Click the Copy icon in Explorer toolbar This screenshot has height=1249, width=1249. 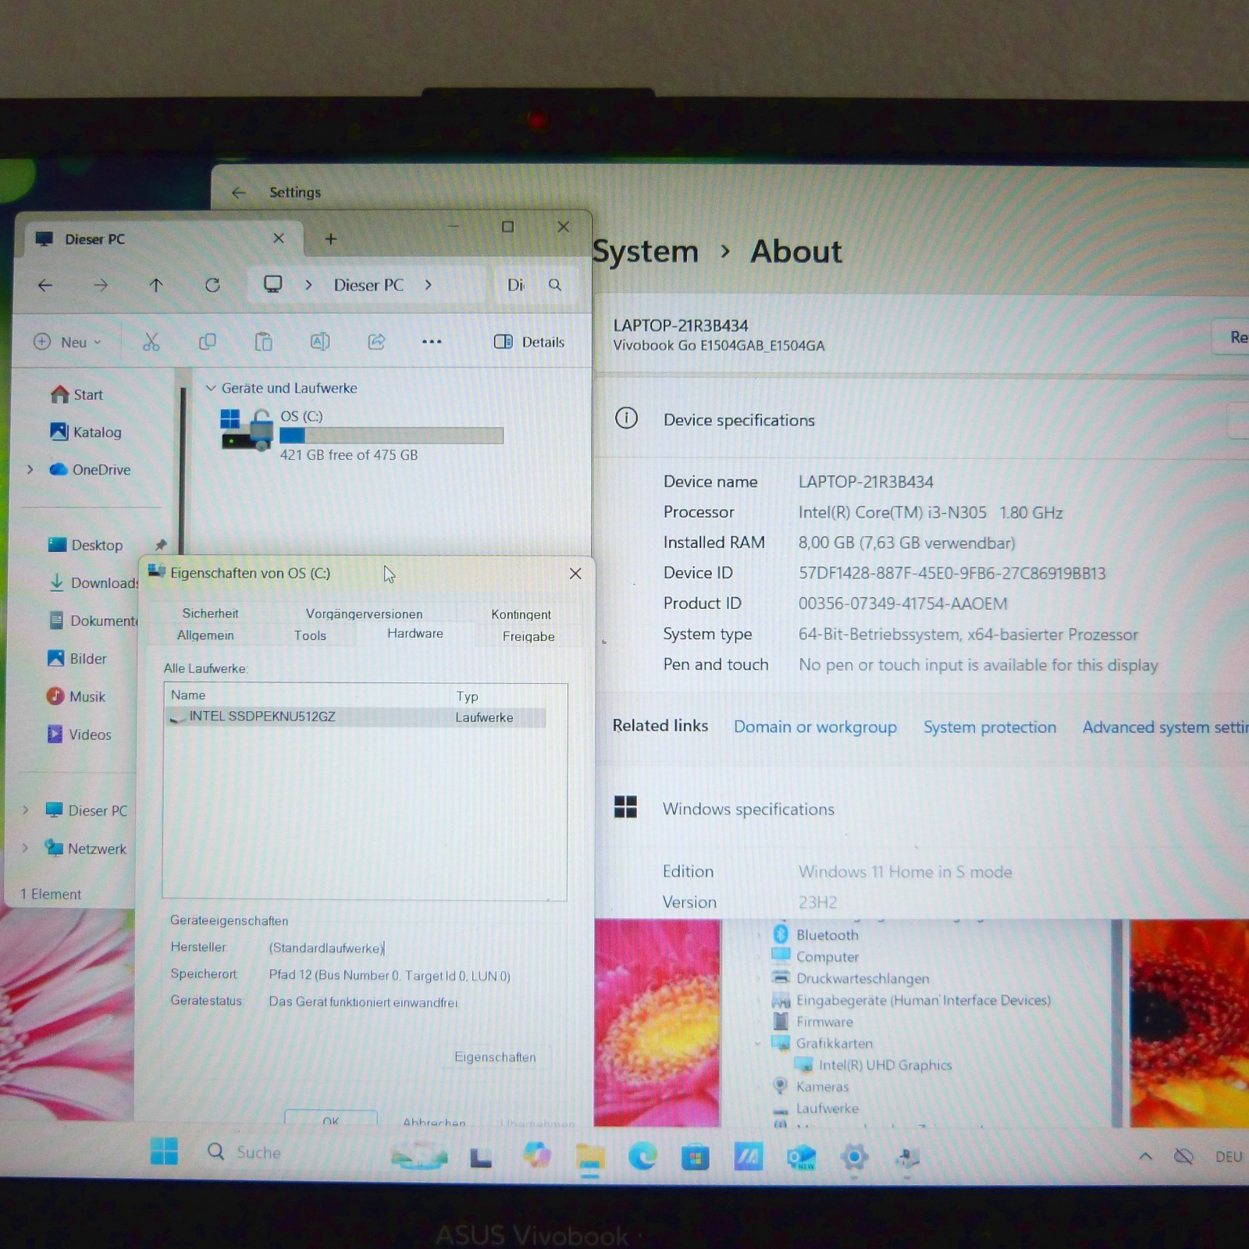point(207,341)
